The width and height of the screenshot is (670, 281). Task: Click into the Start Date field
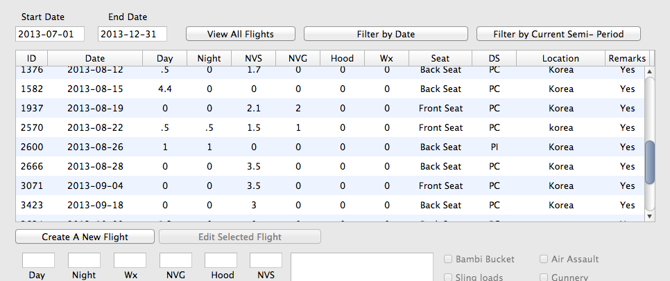[50, 34]
